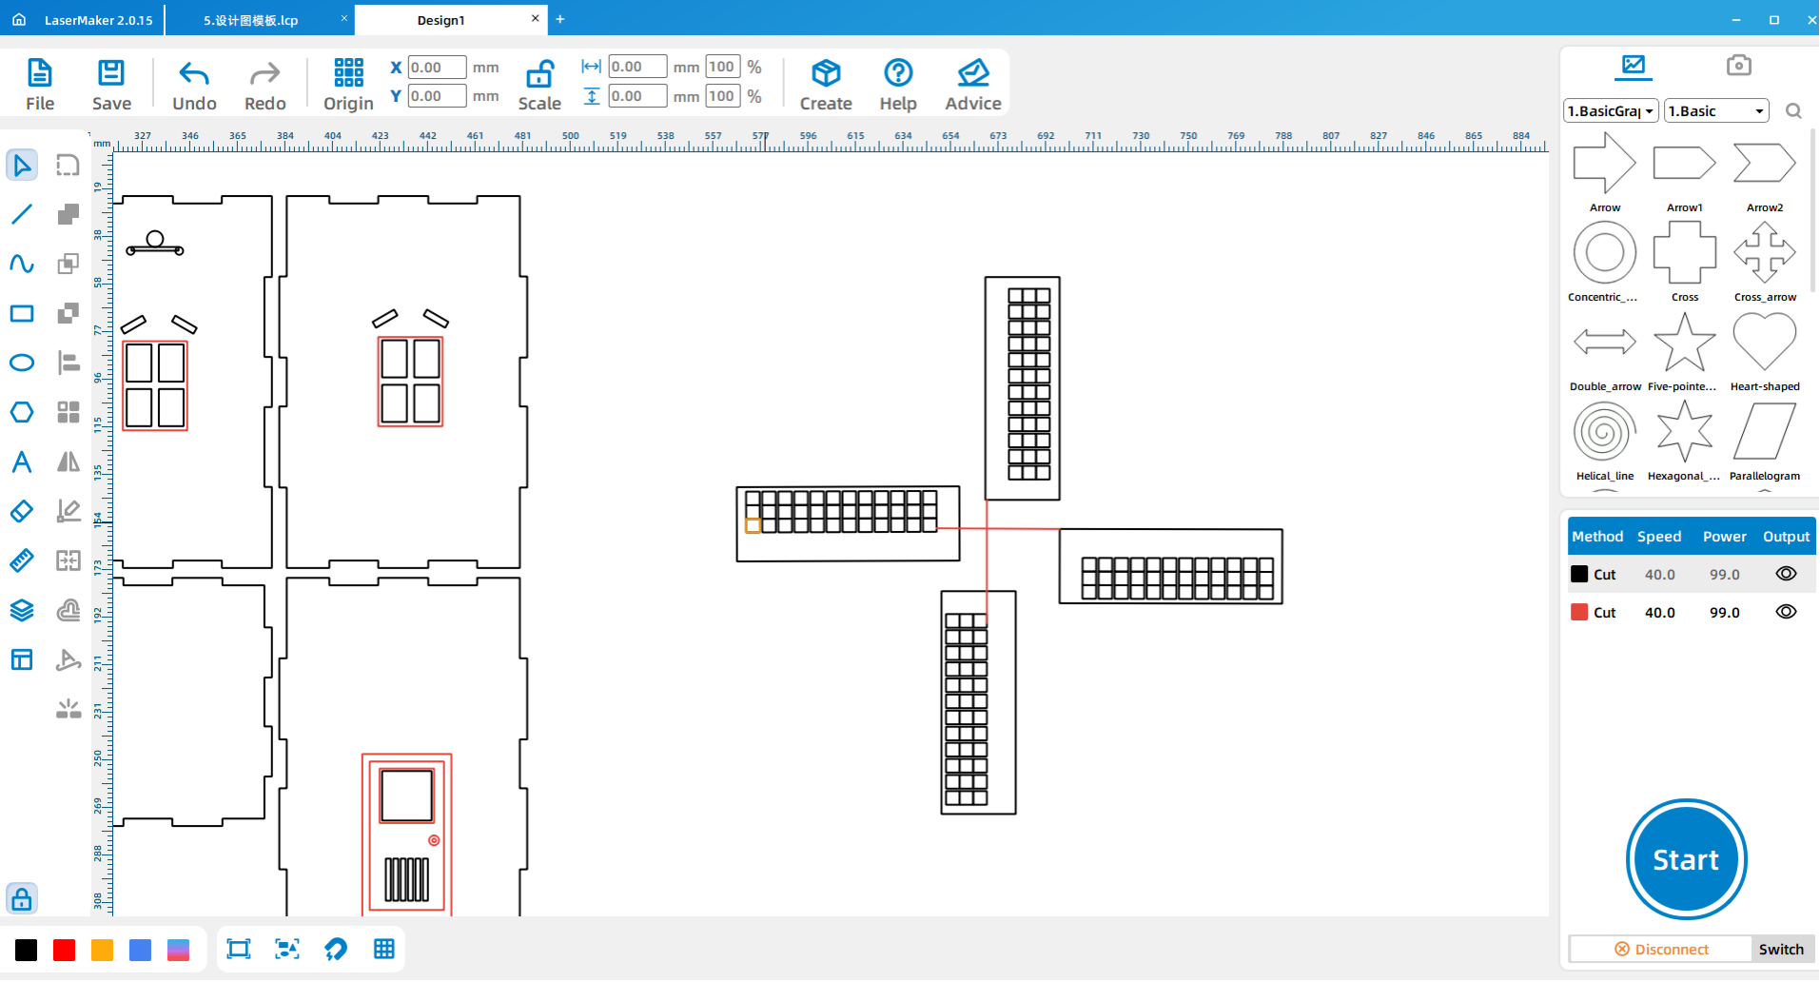Click the width mm input field
The image size is (1820, 982).
[637, 67]
